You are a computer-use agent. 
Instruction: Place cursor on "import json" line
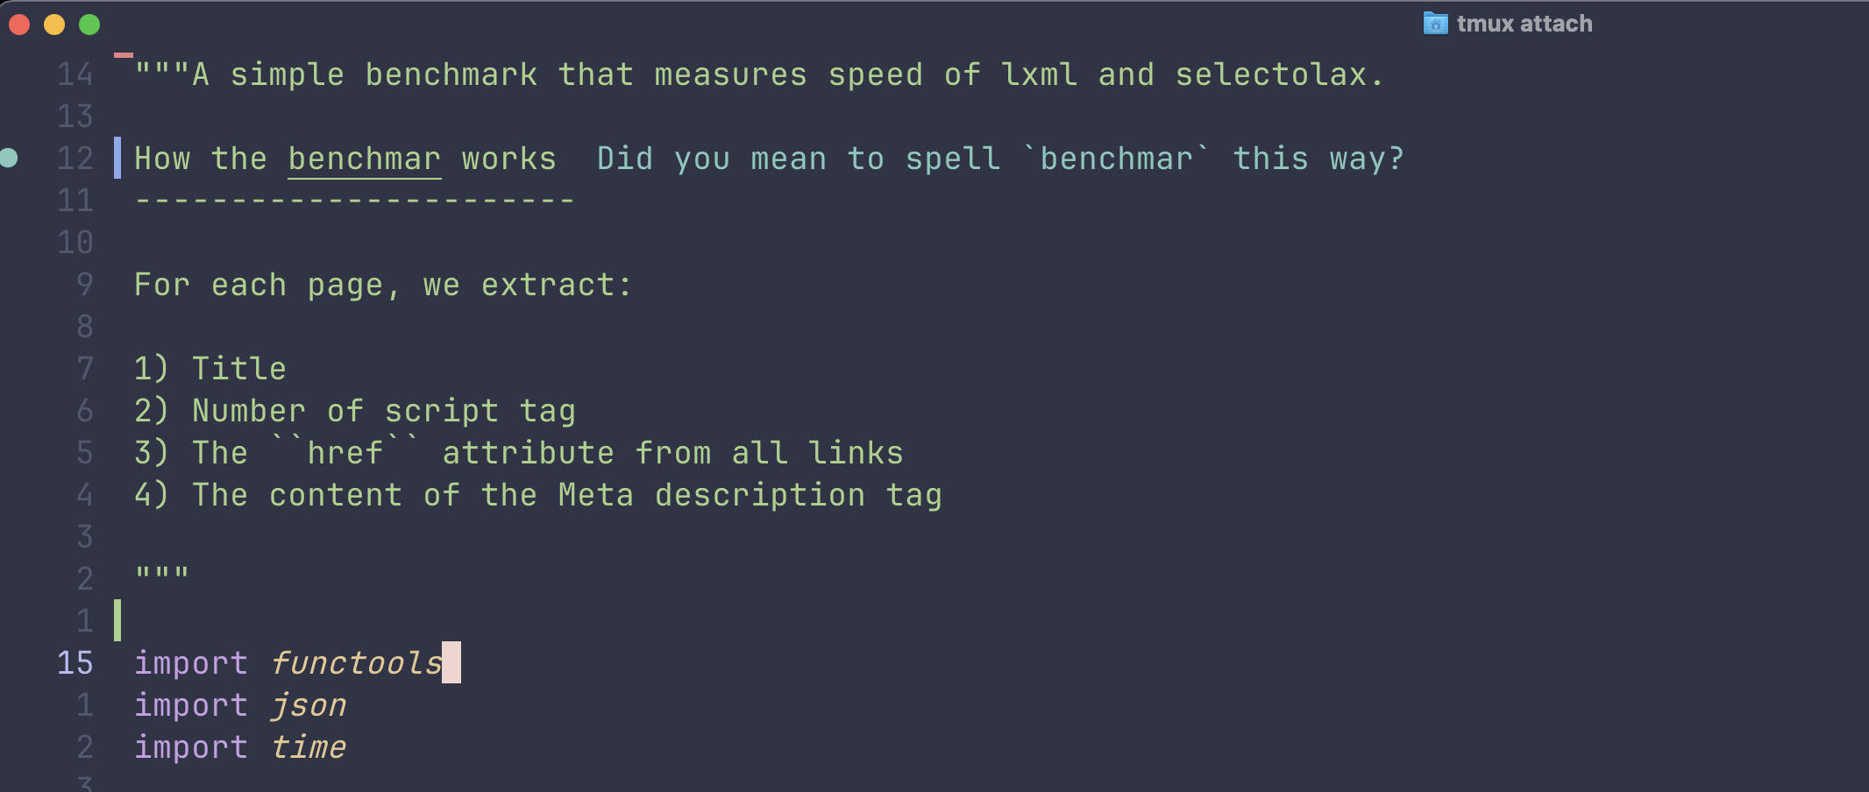(x=239, y=705)
